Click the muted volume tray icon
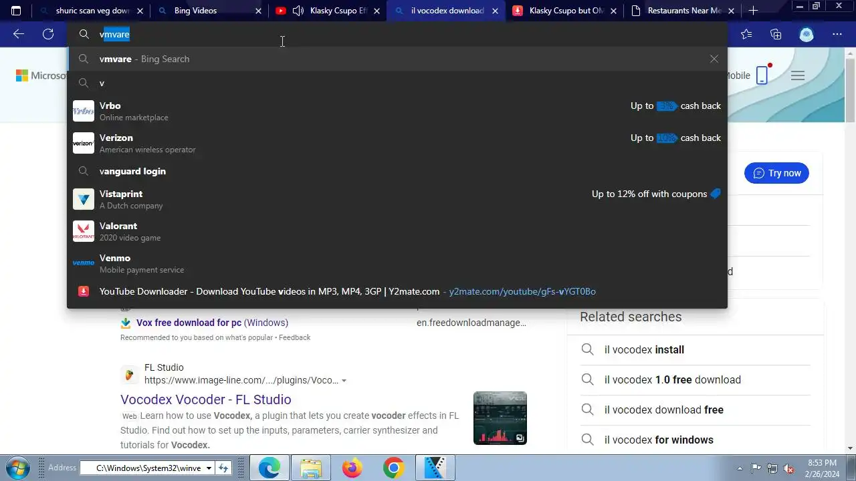Image resolution: width=856 pixels, height=481 pixels. [x=788, y=468]
